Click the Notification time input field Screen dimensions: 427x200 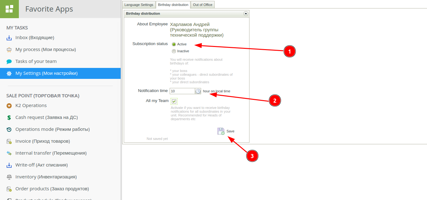pos(183,91)
